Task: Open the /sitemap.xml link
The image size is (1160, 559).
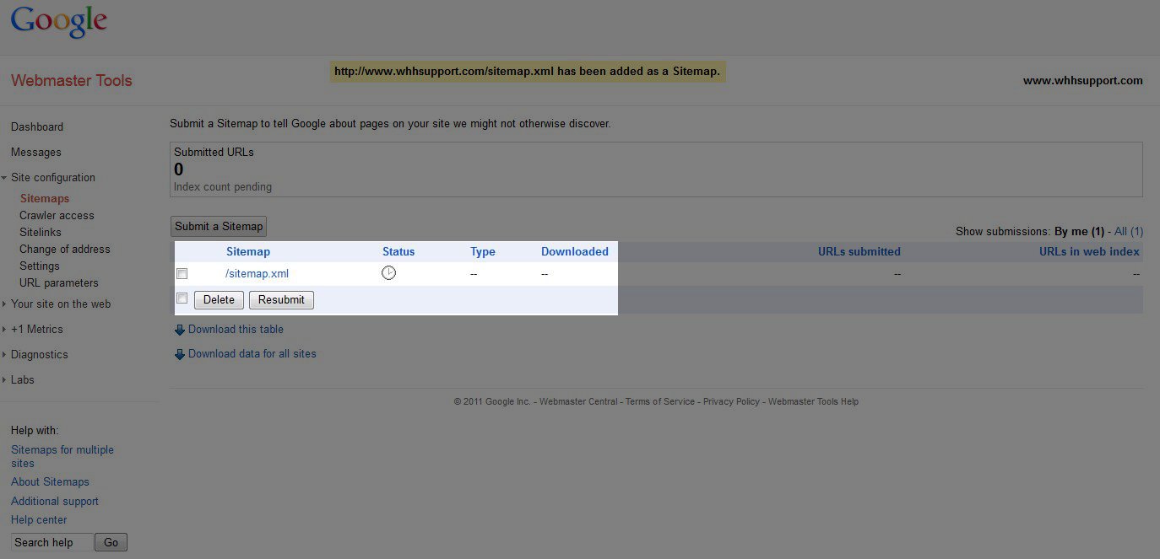Action: [257, 274]
